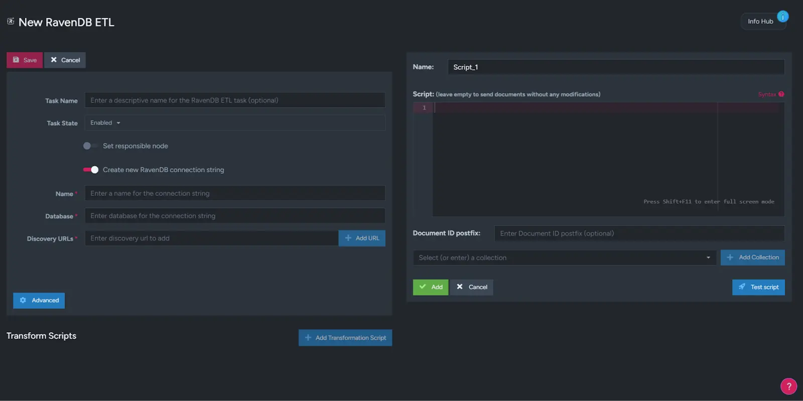The height and width of the screenshot is (401, 803).
Task: Click the plus icon on Add Collection
Action: [730, 257]
